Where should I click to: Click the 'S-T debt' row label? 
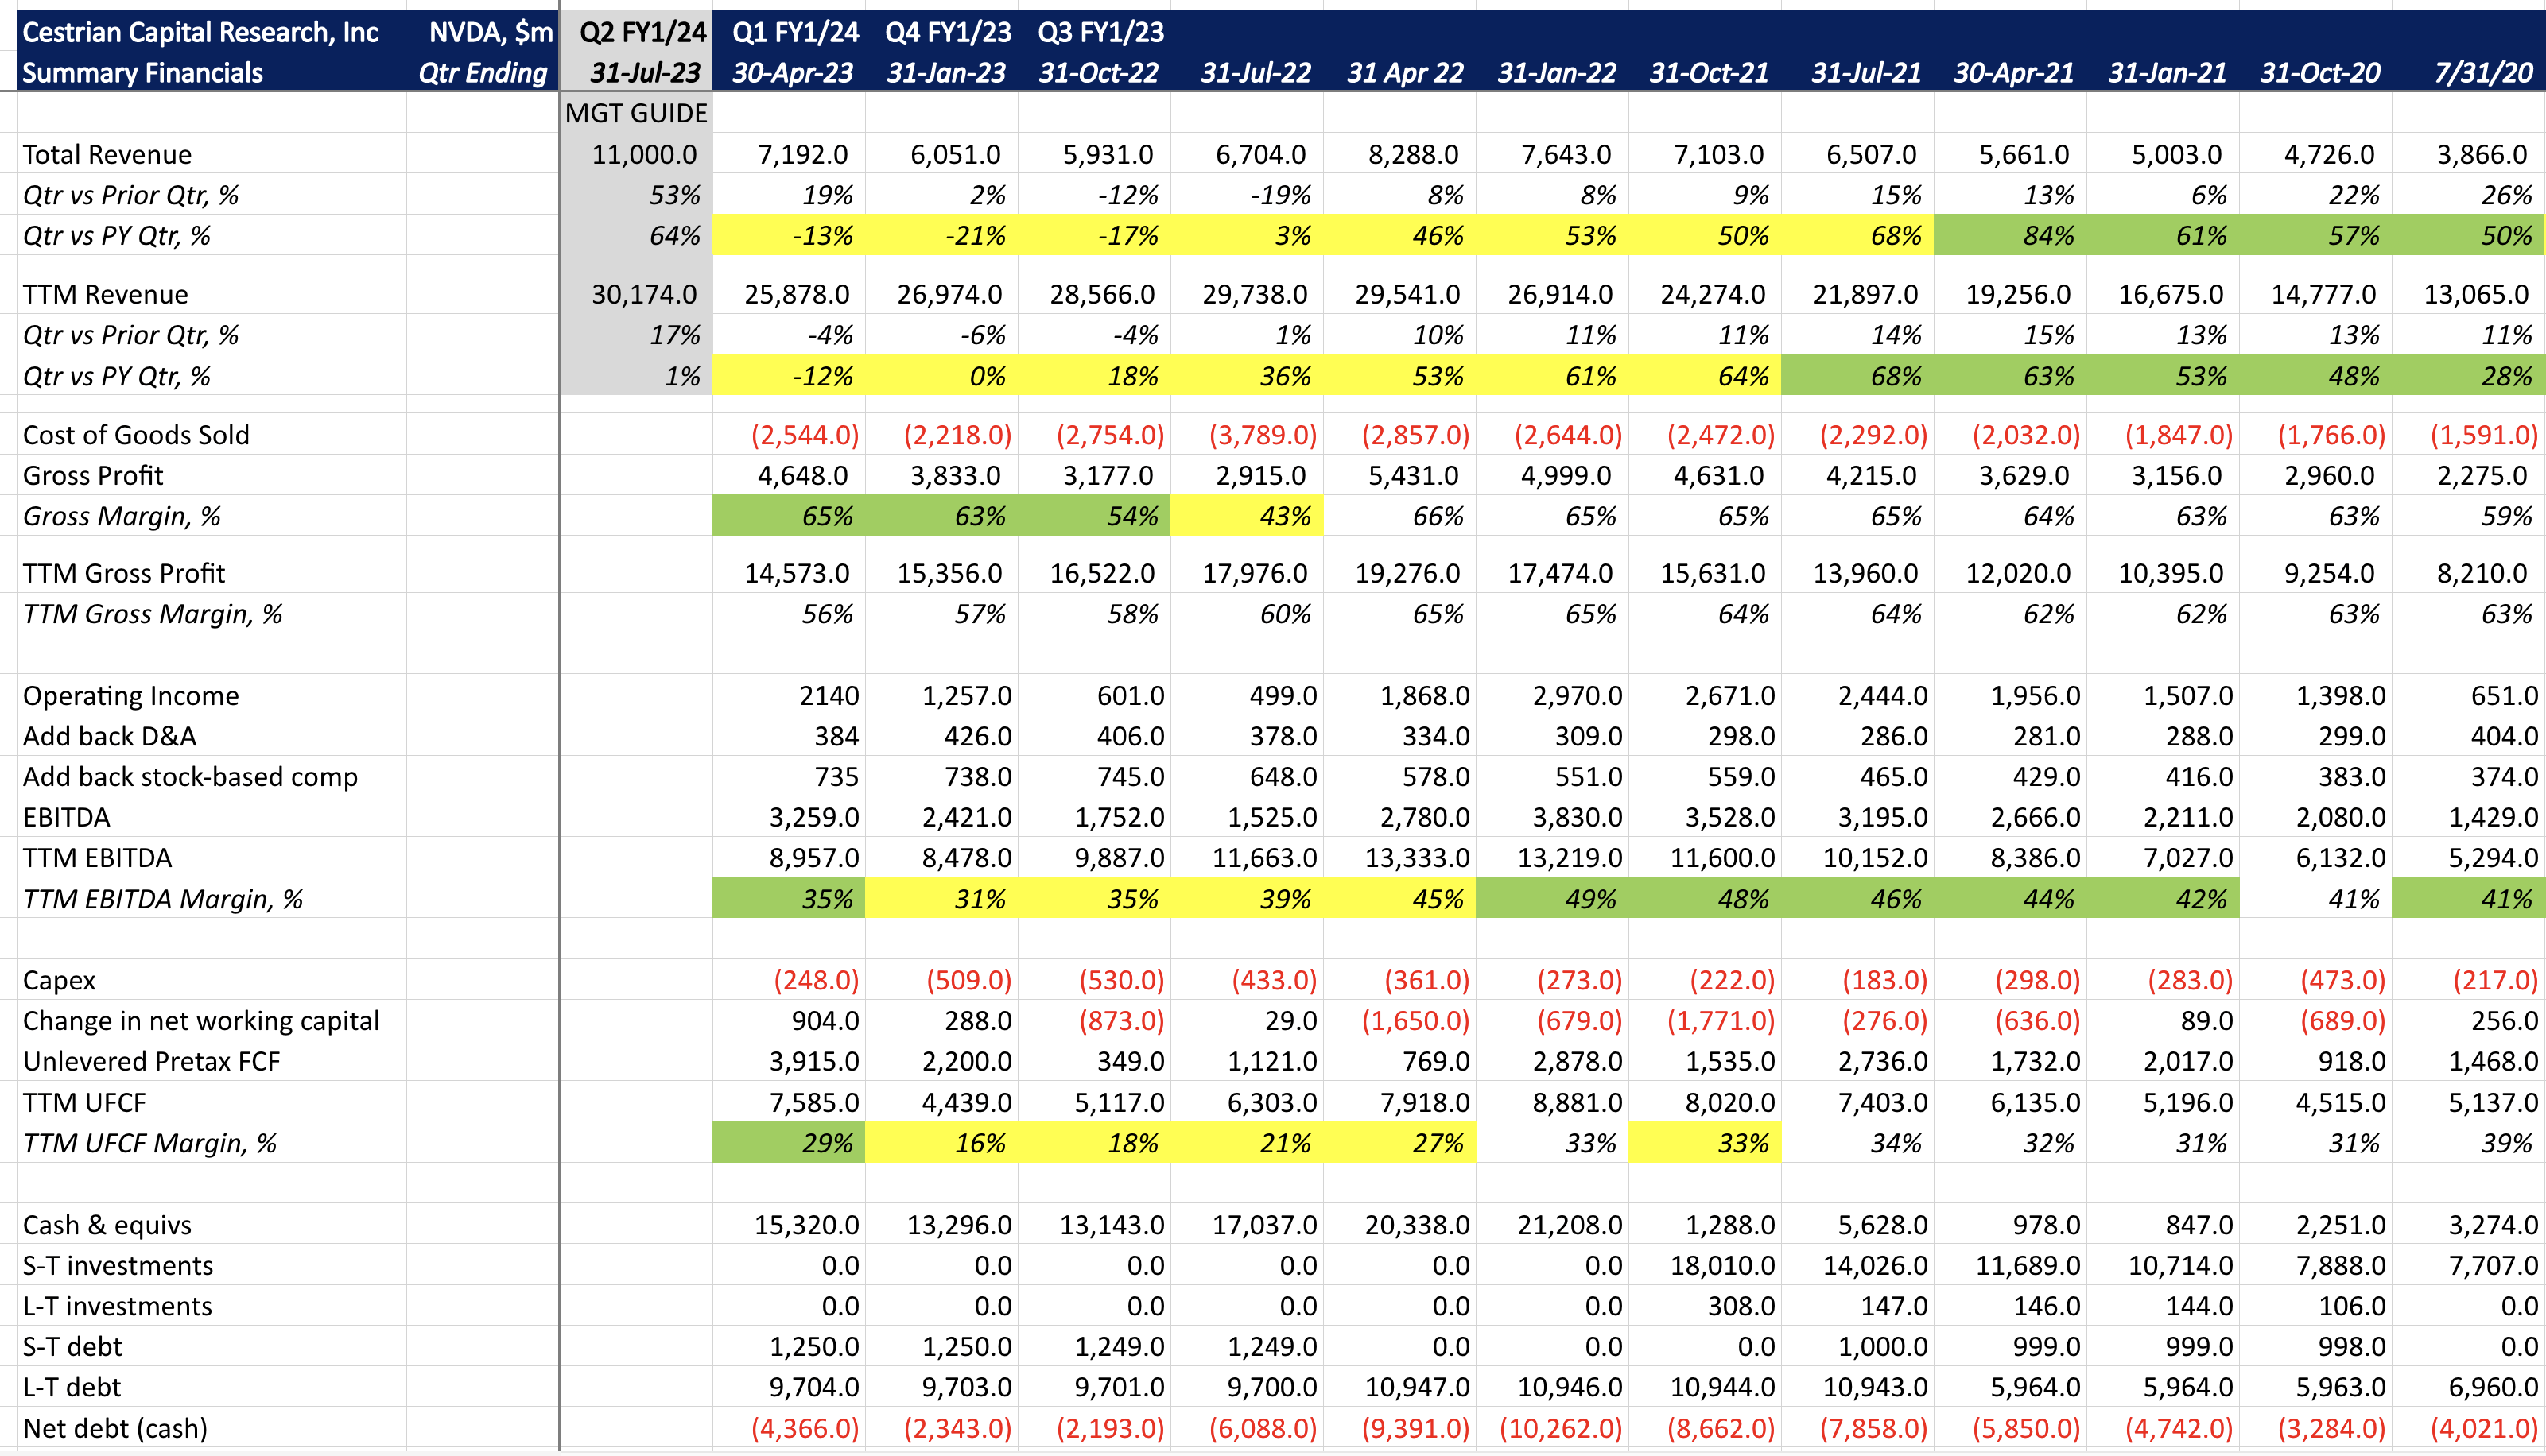72,1347
